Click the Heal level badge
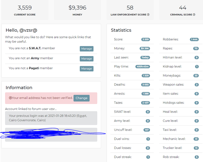 pyautogui.click(x=197, y=112)
